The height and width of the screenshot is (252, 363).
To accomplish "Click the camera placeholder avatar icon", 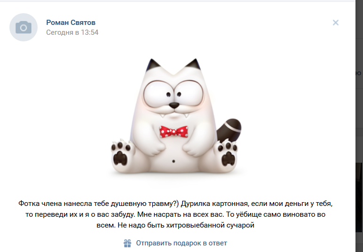I will pyautogui.click(x=24, y=27).
